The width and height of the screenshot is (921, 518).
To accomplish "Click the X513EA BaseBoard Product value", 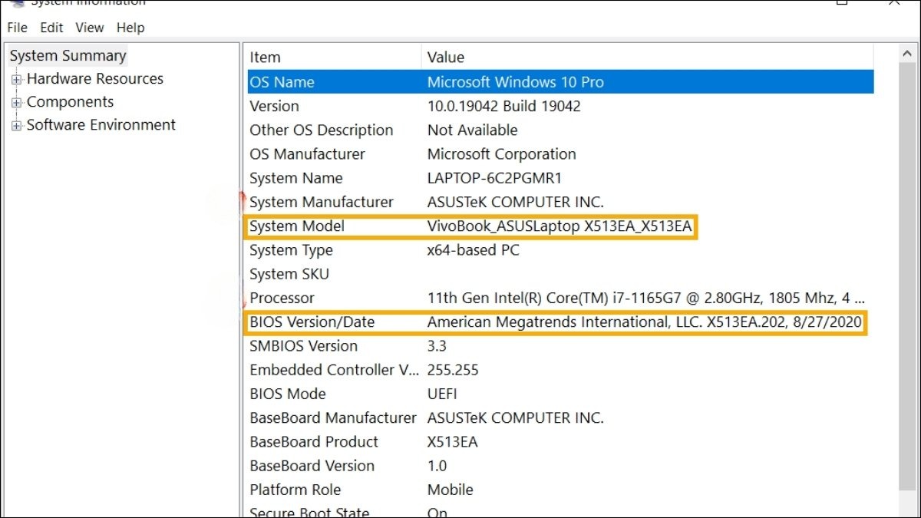I will click(x=452, y=442).
